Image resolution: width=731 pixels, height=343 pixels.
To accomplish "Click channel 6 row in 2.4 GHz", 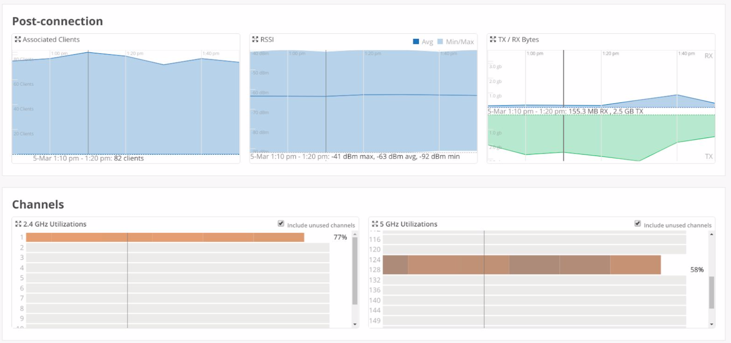I will click(x=177, y=288).
